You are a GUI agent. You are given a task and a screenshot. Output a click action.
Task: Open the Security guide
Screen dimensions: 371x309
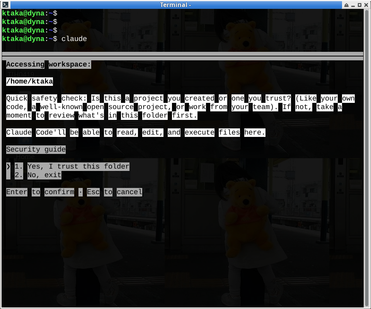pos(36,149)
